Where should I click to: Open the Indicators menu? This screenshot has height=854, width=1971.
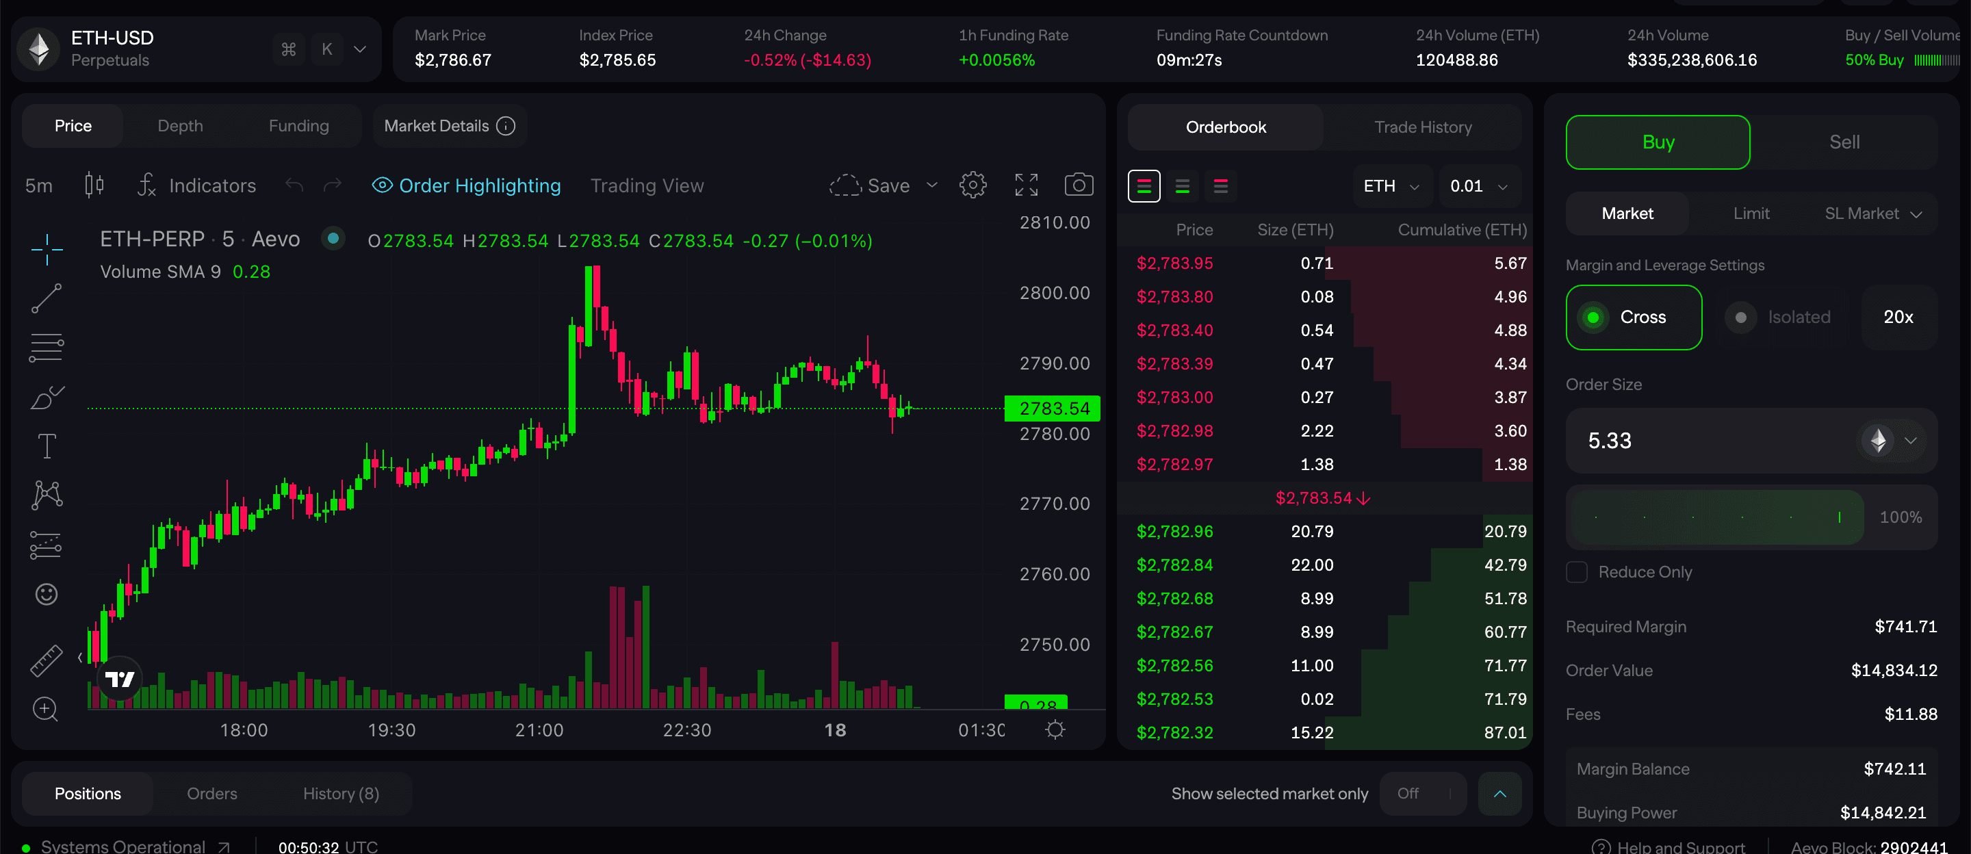196,185
